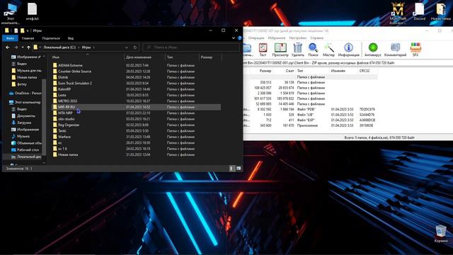Viewport: 453px width, 255px height.
Task: Refresh the Explorer folder view
Action: tap(135, 47)
